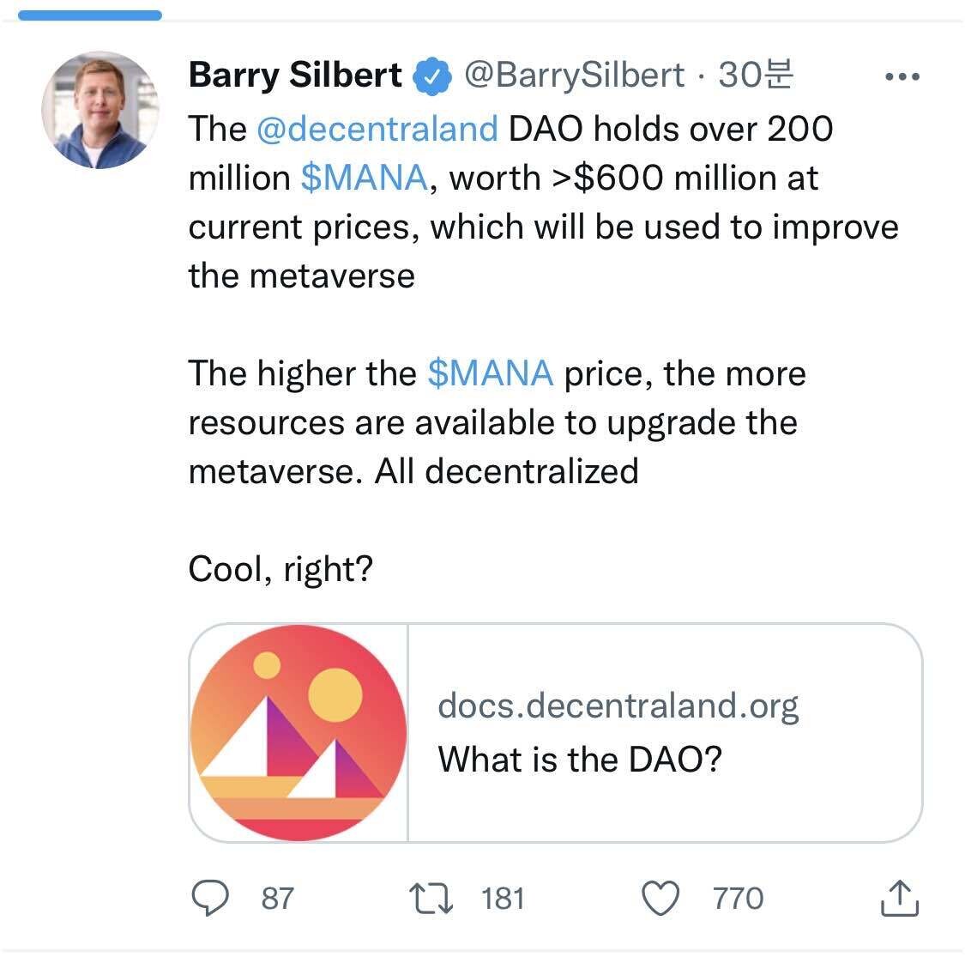The height and width of the screenshot is (957, 965).
Task: Click the "What is the DAO?" card title
Action: point(580,760)
